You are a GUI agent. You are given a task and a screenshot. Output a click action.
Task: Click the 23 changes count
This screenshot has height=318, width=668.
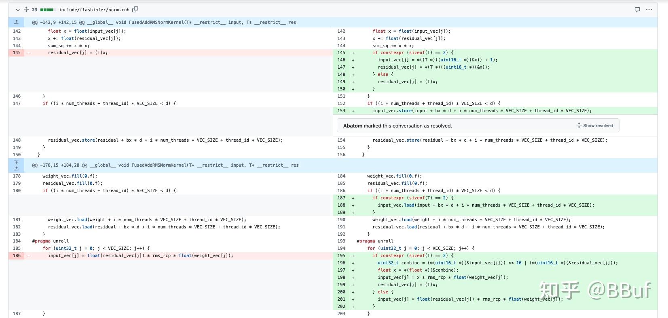tap(35, 10)
